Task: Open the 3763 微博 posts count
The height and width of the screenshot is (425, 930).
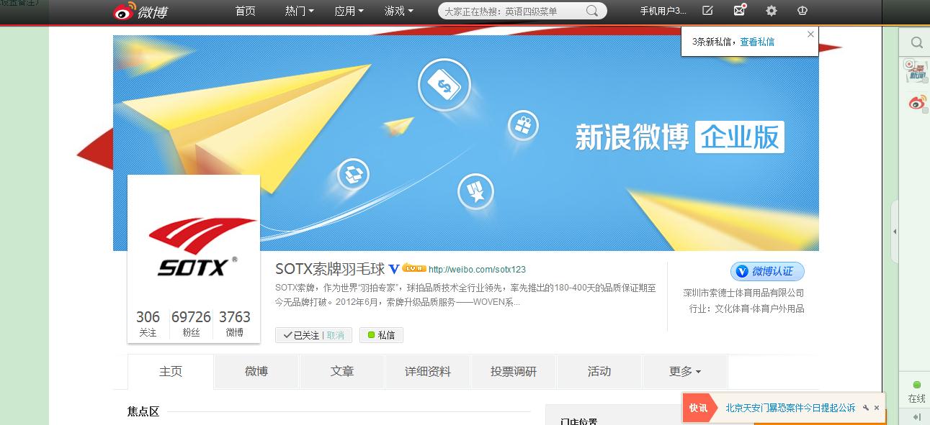Action: click(x=235, y=324)
